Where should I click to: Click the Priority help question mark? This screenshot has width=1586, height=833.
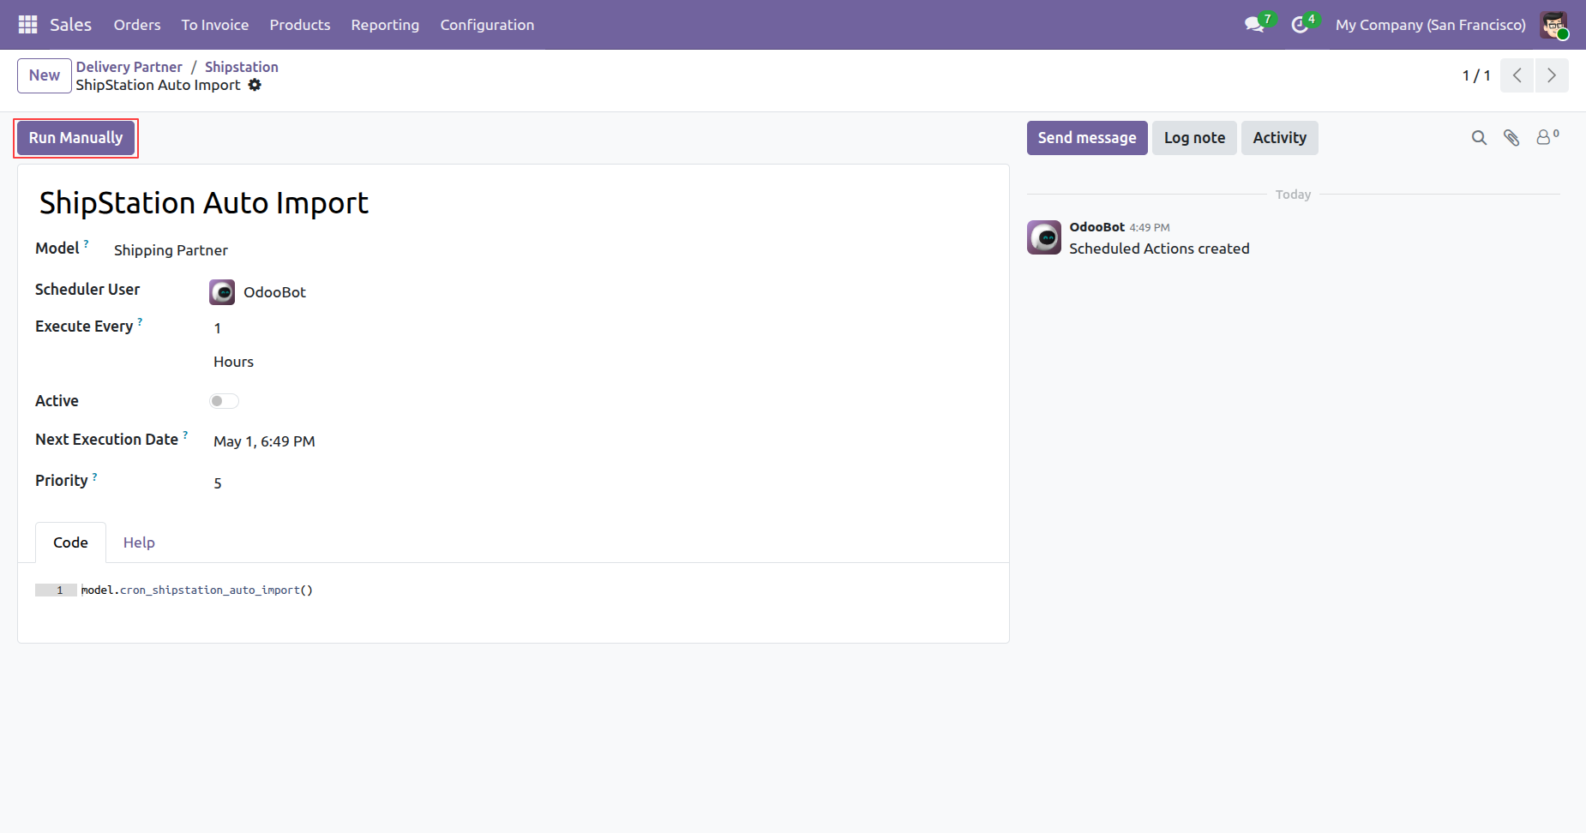point(94,476)
